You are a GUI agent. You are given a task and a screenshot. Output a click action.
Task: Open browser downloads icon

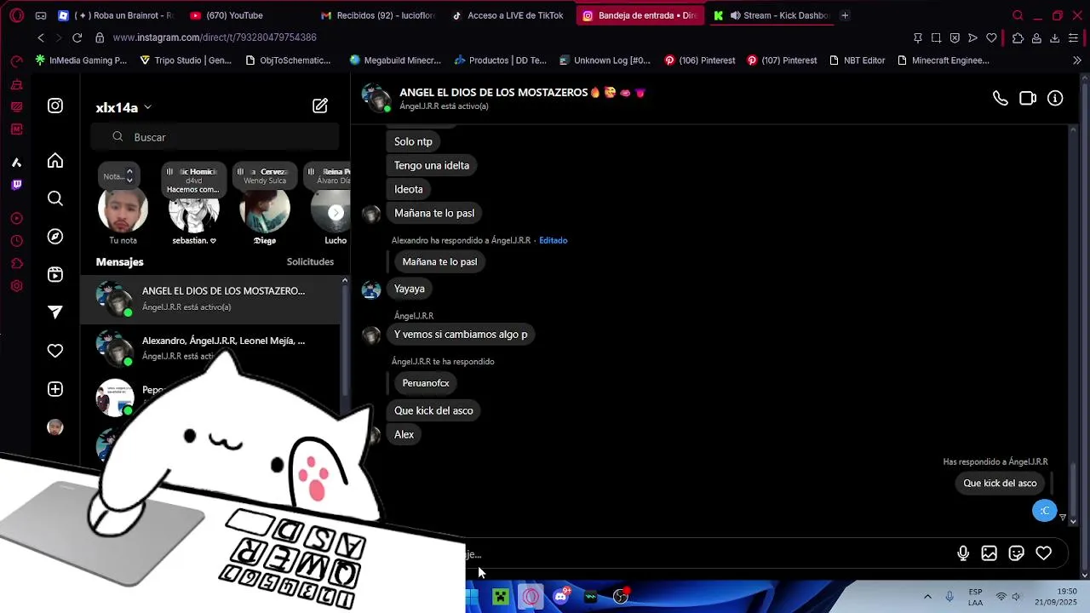pos(1055,37)
